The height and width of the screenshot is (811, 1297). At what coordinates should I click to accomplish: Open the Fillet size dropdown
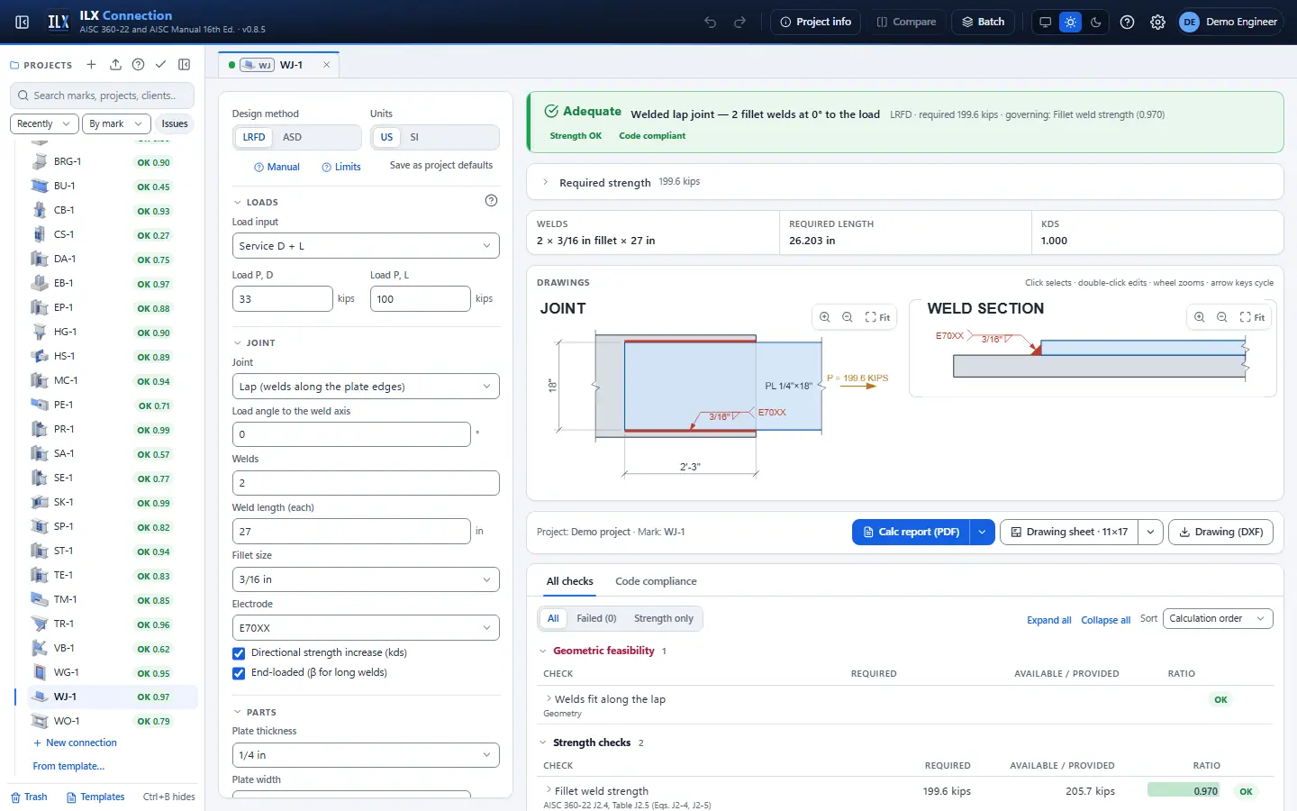[366, 579]
